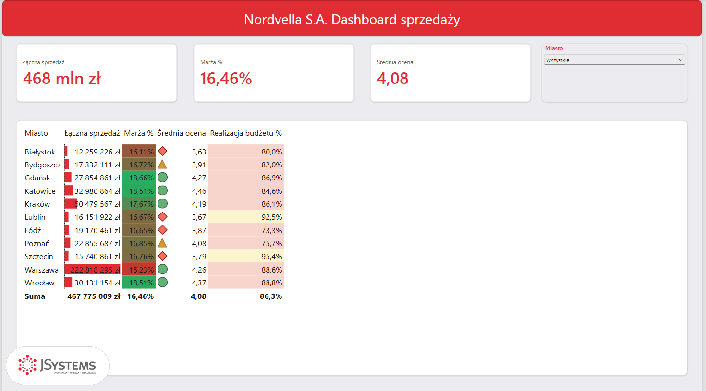706x391 pixels.
Task: Click the Miasto slicer dropdown chevron
Action: point(680,60)
